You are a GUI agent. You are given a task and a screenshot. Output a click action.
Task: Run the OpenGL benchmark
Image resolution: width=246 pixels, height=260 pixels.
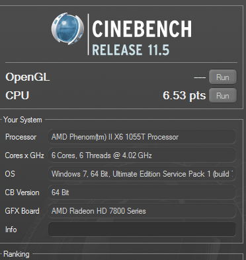[x=223, y=77]
